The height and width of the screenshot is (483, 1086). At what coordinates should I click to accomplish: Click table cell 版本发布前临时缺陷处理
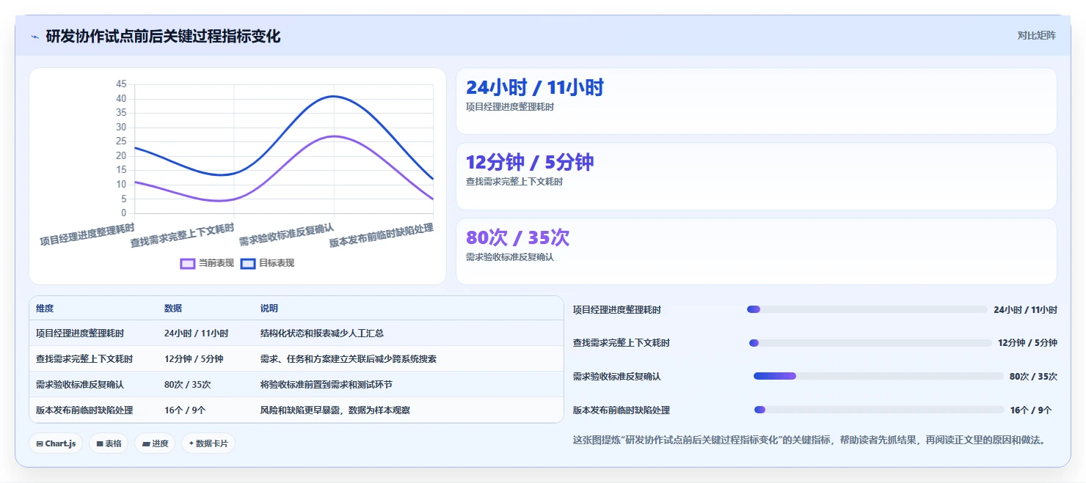point(84,410)
